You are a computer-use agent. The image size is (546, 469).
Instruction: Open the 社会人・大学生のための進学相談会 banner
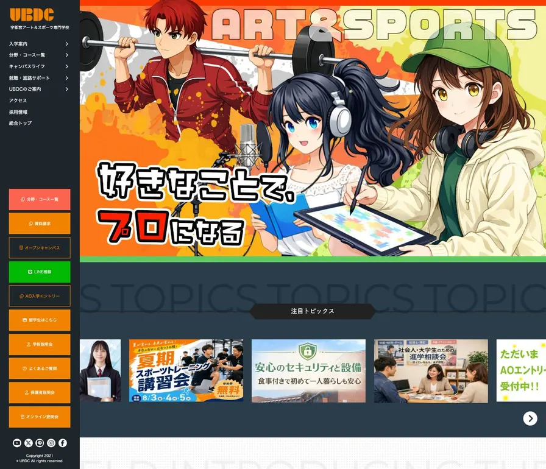431,371
